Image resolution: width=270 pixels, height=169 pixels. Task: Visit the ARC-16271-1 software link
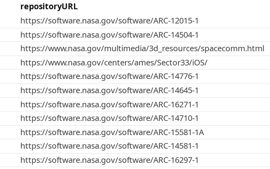click(x=109, y=104)
